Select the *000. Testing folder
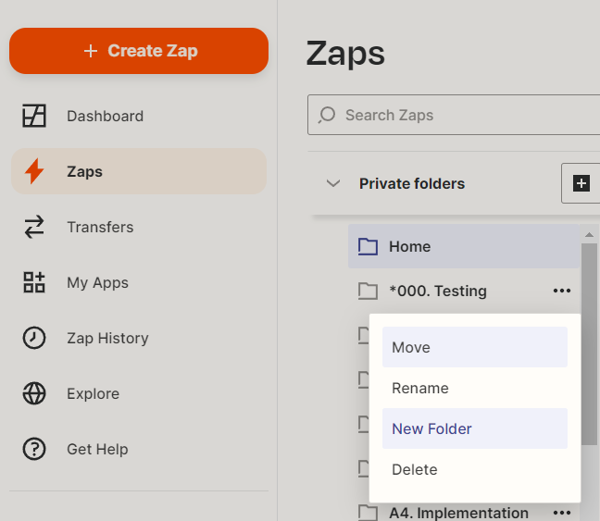The height and width of the screenshot is (521, 600). click(x=437, y=291)
